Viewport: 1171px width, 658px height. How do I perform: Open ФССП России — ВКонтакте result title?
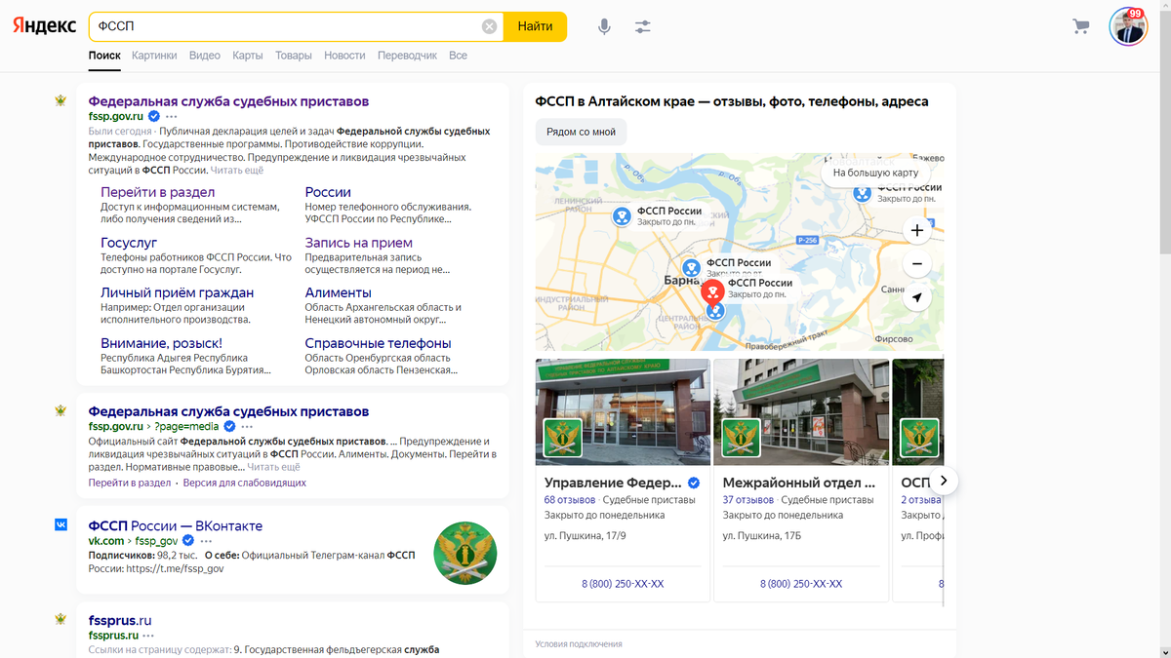[176, 526]
